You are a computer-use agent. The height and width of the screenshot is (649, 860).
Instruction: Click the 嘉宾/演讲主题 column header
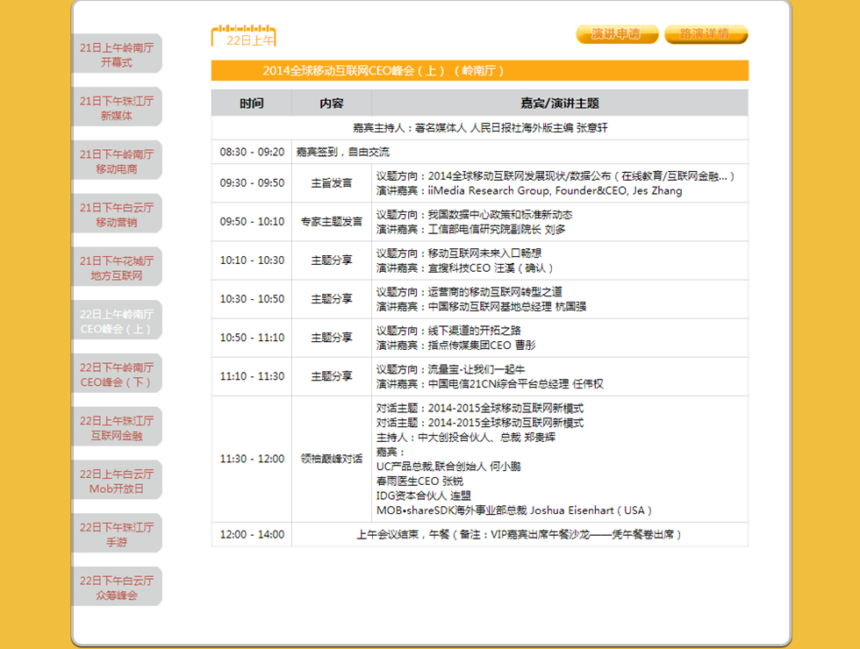(x=560, y=103)
